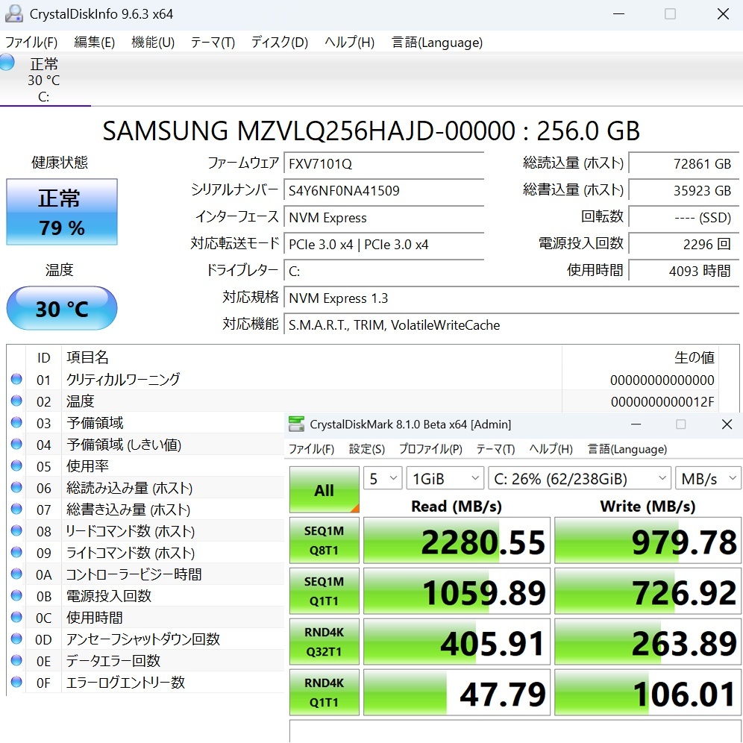Click status dot for ID 04 予備領域 (しきい値)
Screen dimensions: 743x743
(16, 444)
